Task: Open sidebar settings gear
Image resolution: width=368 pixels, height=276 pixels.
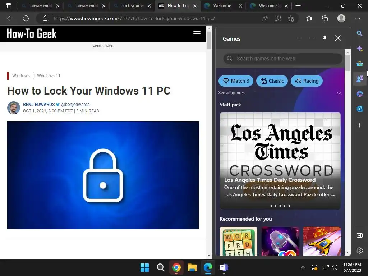Action: [359, 250]
